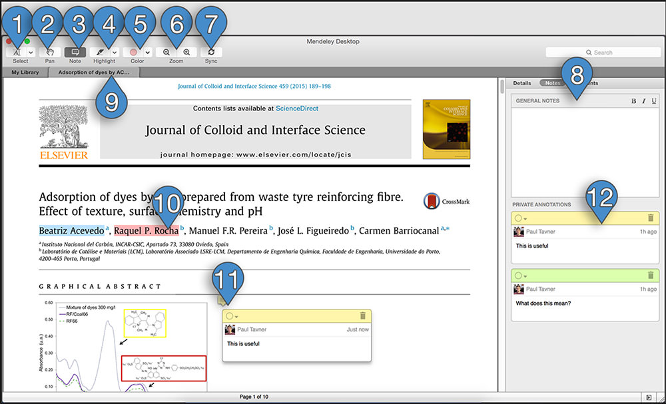Screen dimensions: 666x404
Task: Click the "What does this mean?" annotation text
Action: click(543, 303)
